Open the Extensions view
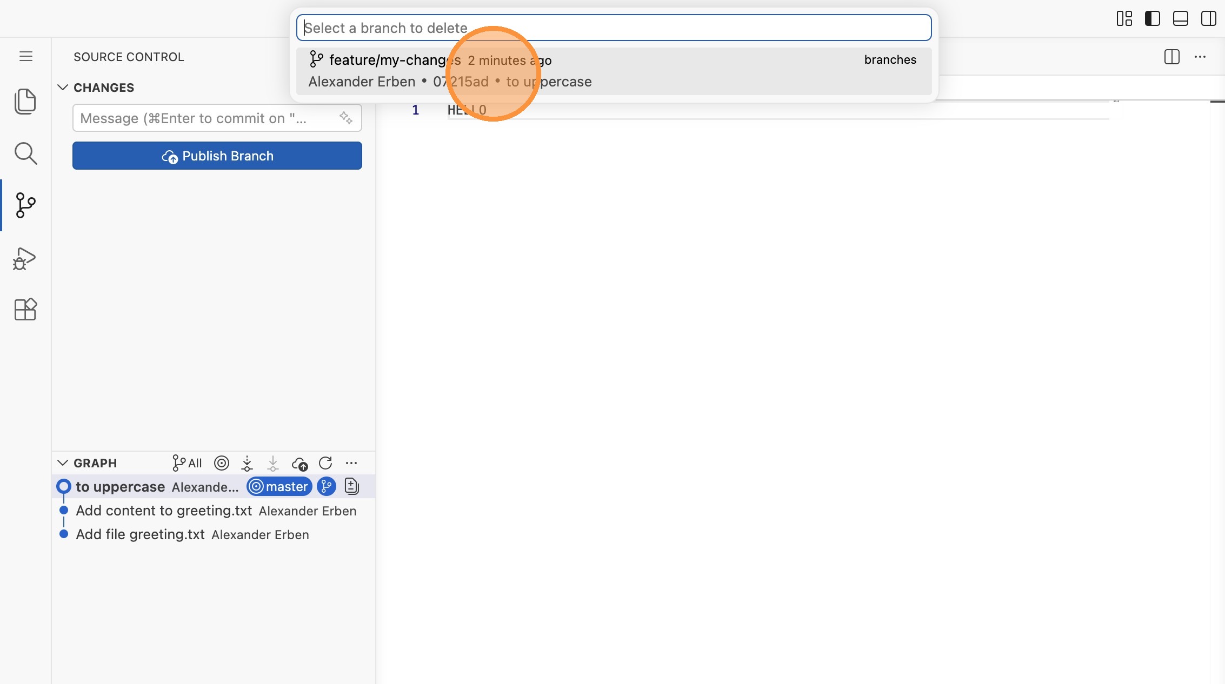Screen dimensions: 1225x684 (x=25, y=310)
